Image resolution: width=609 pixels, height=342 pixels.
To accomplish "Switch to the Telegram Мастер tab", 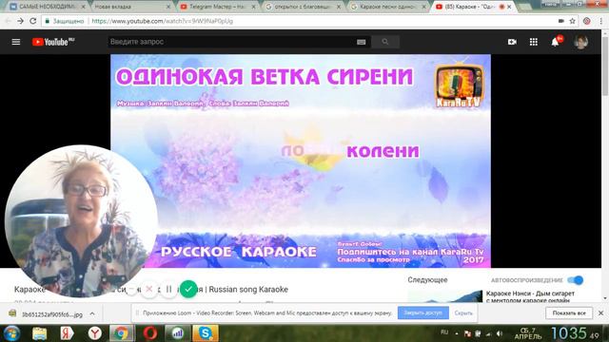I will [x=218, y=7].
